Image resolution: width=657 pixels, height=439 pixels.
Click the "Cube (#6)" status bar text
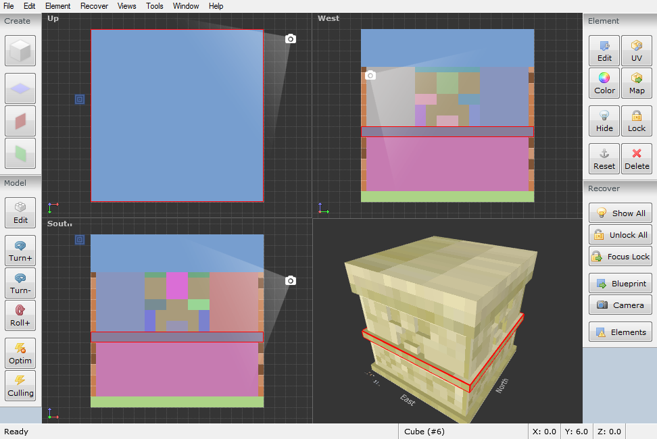[x=424, y=432]
